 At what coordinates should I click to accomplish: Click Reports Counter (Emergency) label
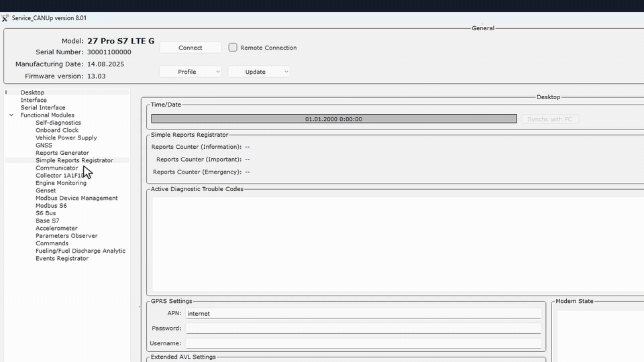point(197,172)
